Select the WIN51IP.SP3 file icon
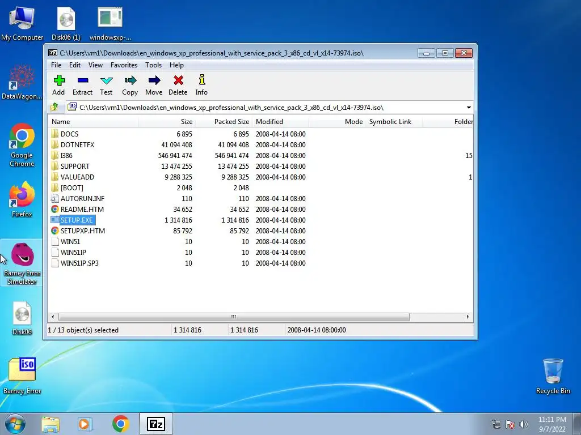Viewport: 581px width, 435px height. point(55,263)
